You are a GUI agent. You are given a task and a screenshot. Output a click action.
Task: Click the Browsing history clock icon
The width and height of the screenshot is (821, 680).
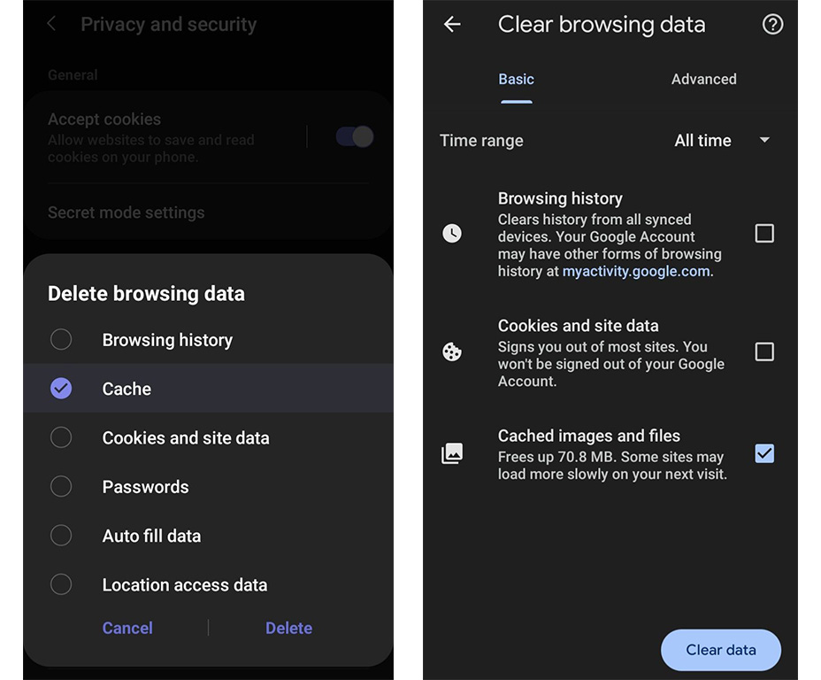[452, 233]
